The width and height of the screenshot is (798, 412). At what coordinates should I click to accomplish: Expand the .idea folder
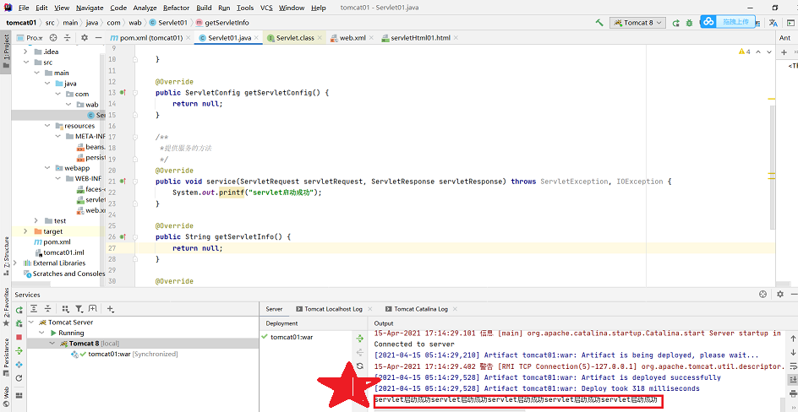pos(26,51)
